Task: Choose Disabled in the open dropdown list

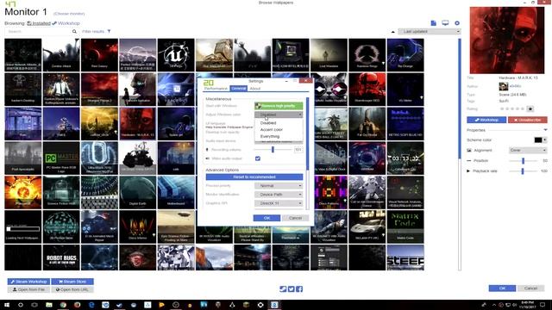Action: (x=279, y=123)
